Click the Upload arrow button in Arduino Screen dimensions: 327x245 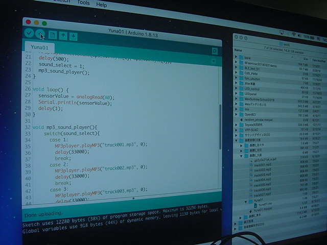[40, 34]
